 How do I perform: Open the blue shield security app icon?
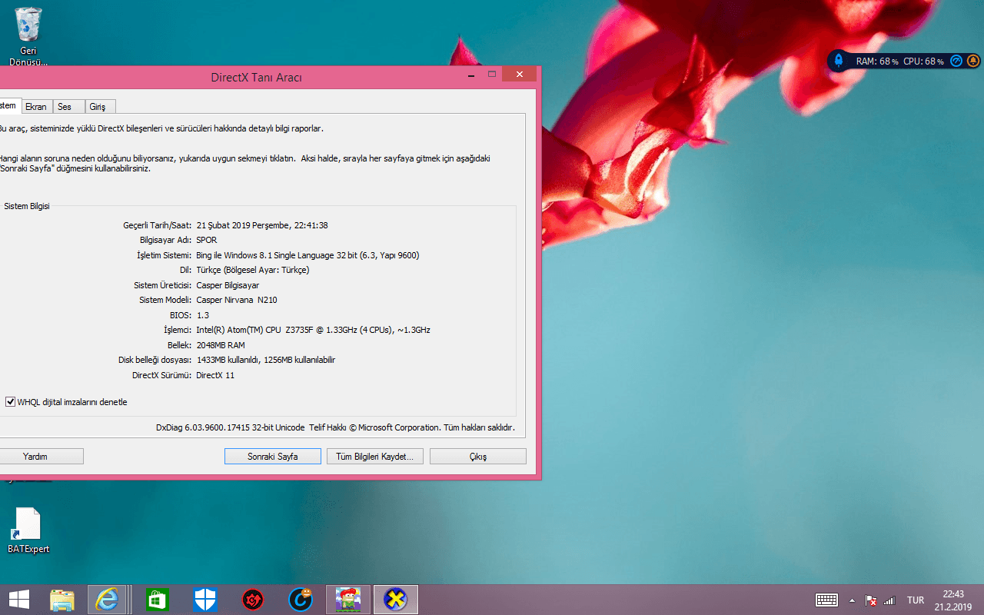click(205, 600)
